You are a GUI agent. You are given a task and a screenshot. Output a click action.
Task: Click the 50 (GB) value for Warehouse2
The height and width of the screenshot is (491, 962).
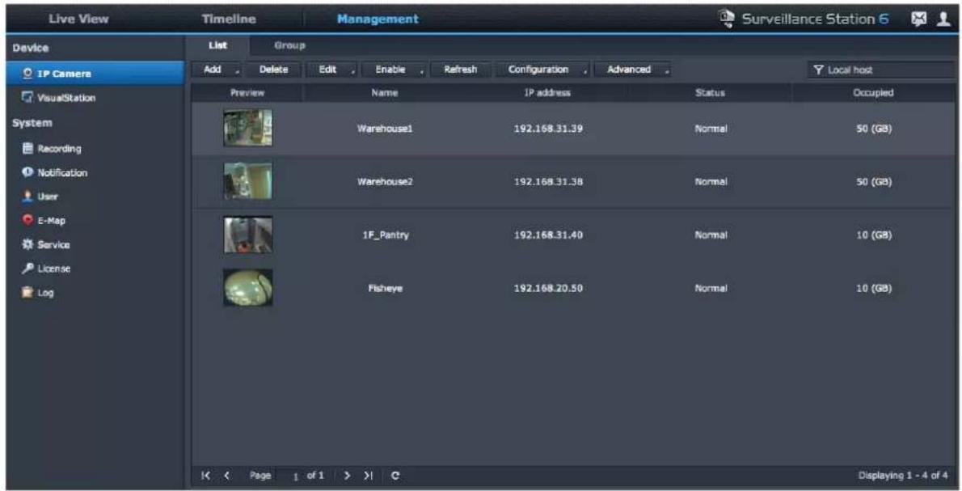coord(874,182)
